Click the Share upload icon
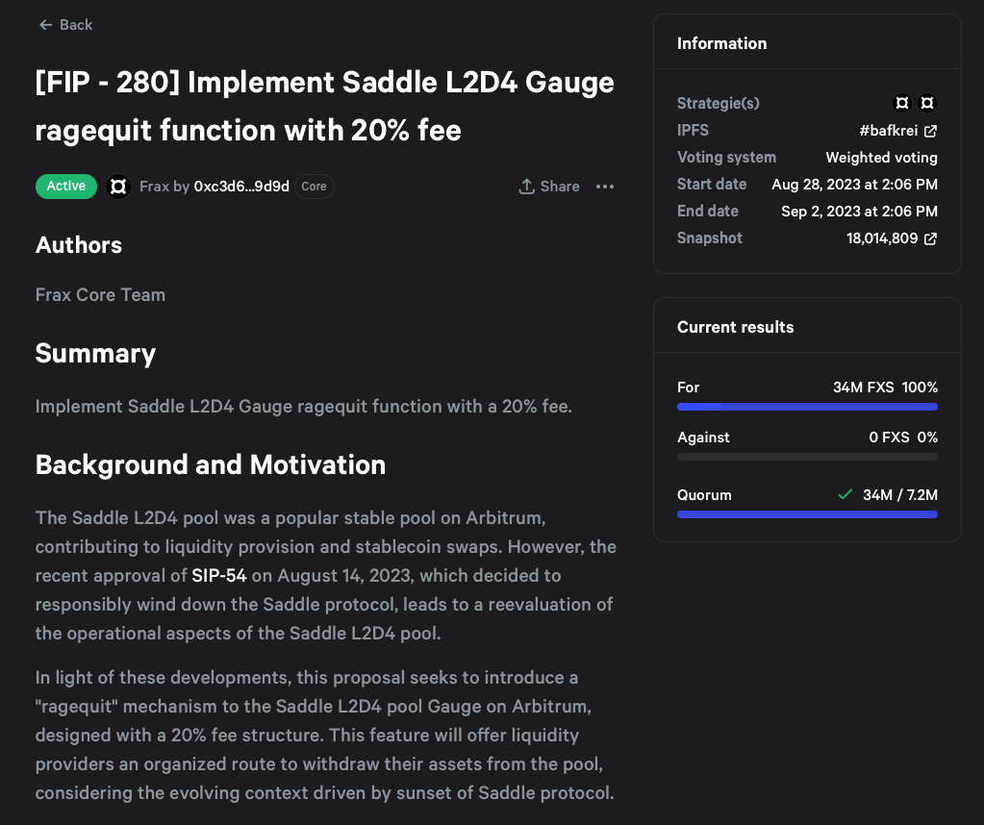The width and height of the screenshot is (984, 825). click(x=526, y=187)
